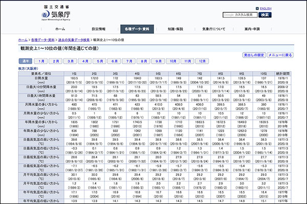
Task: Click the 日最高気温の高い方から row header
Action: [41, 142]
